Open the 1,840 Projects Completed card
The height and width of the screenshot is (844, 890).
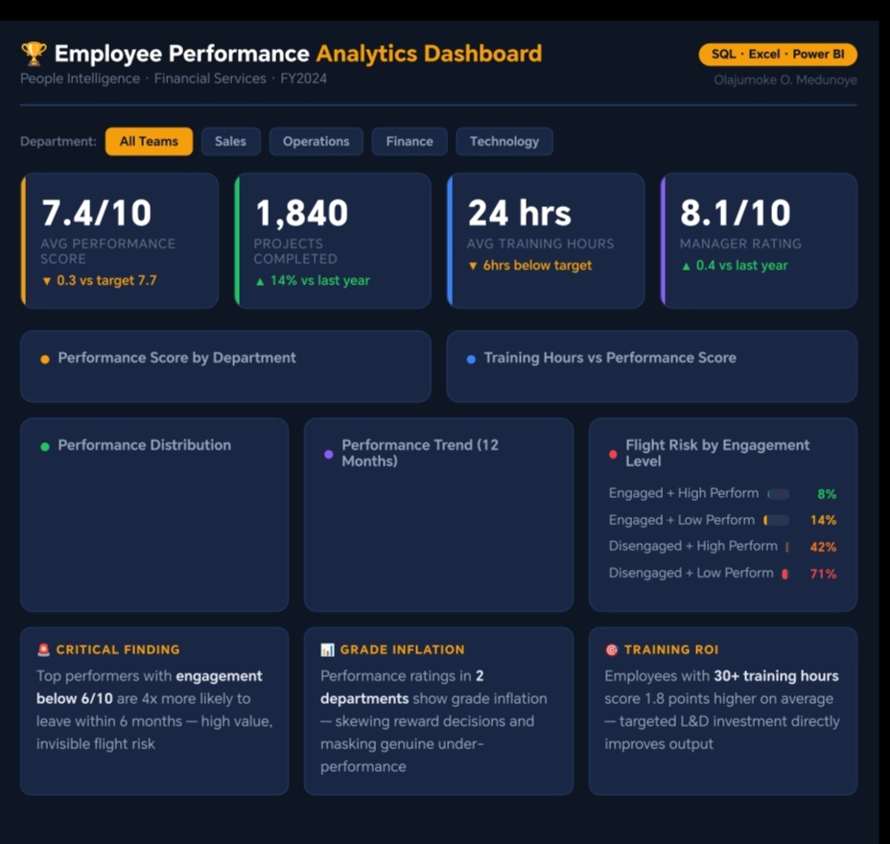pyautogui.click(x=333, y=241)
